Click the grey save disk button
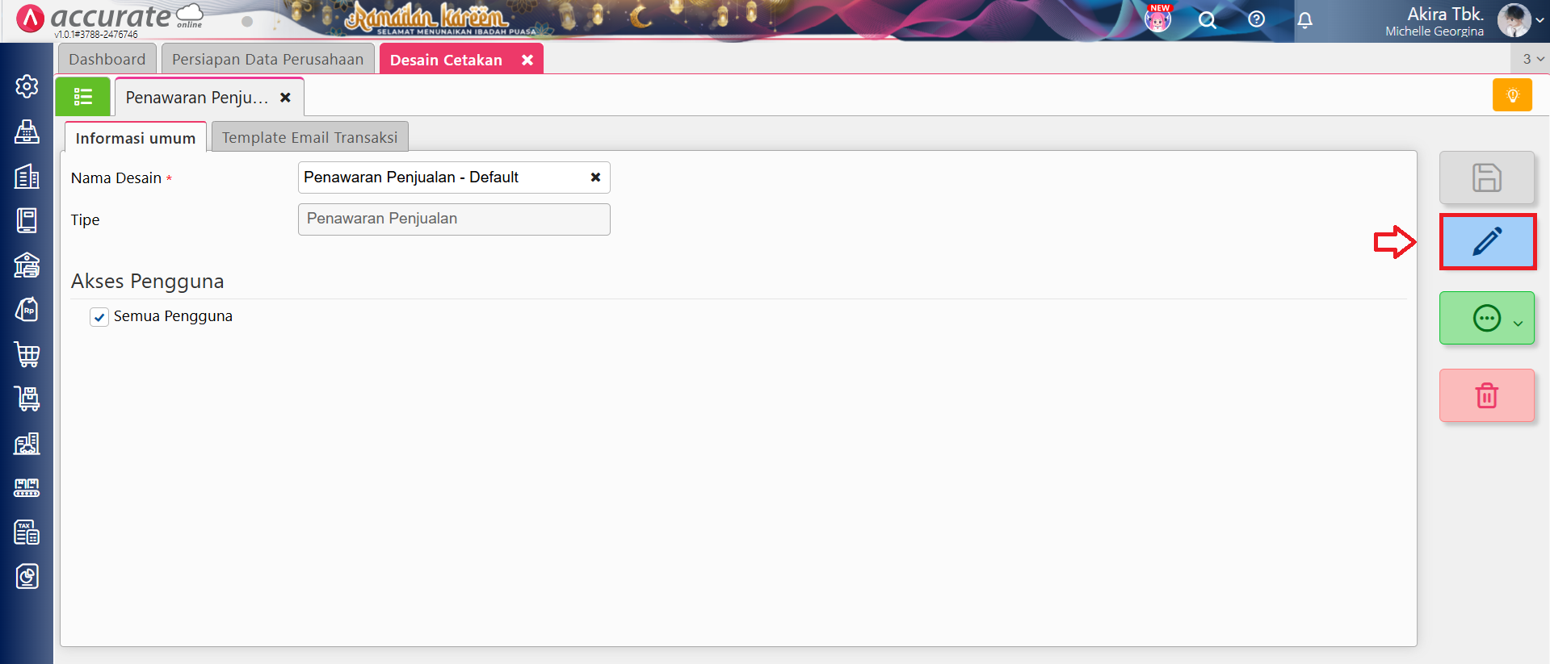Viewport: 1550px width, 664px height. tap(1486, 177)
